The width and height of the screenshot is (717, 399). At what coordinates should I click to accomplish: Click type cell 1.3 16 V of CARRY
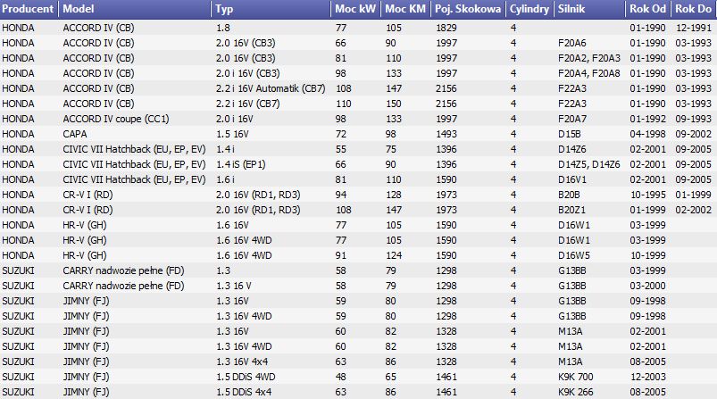[x=233, y=286]
